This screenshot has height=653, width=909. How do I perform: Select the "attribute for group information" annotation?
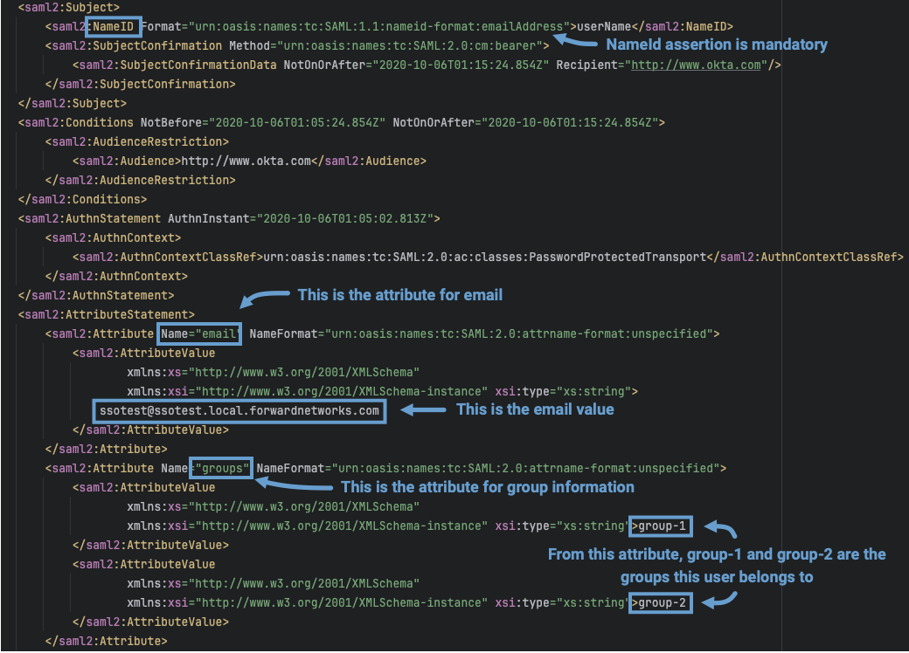pos(487,486)
